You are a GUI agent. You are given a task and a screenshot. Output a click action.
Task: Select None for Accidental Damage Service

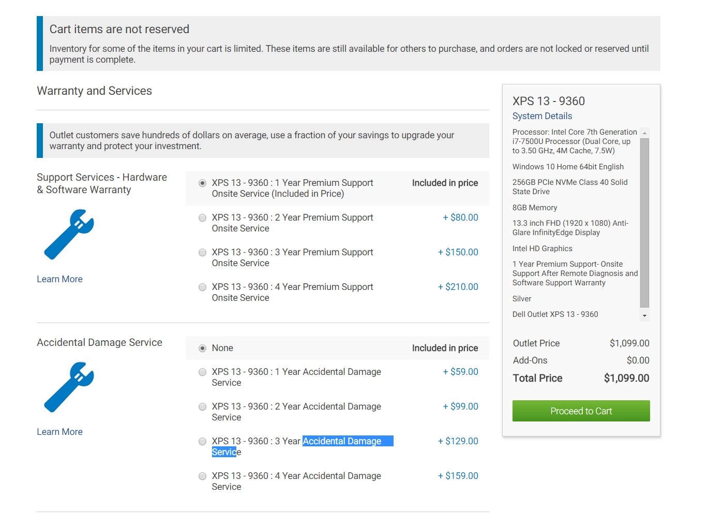coord(203,348)
